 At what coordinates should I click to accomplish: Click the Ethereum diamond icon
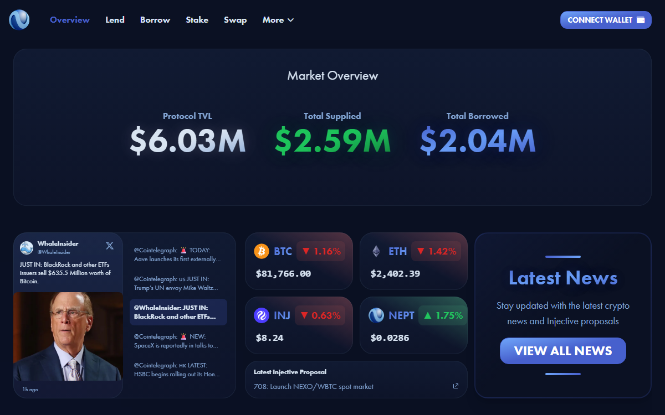[376, 251]
